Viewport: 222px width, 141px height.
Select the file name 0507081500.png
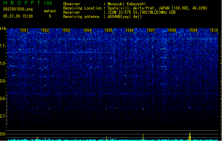coord(18,9)
